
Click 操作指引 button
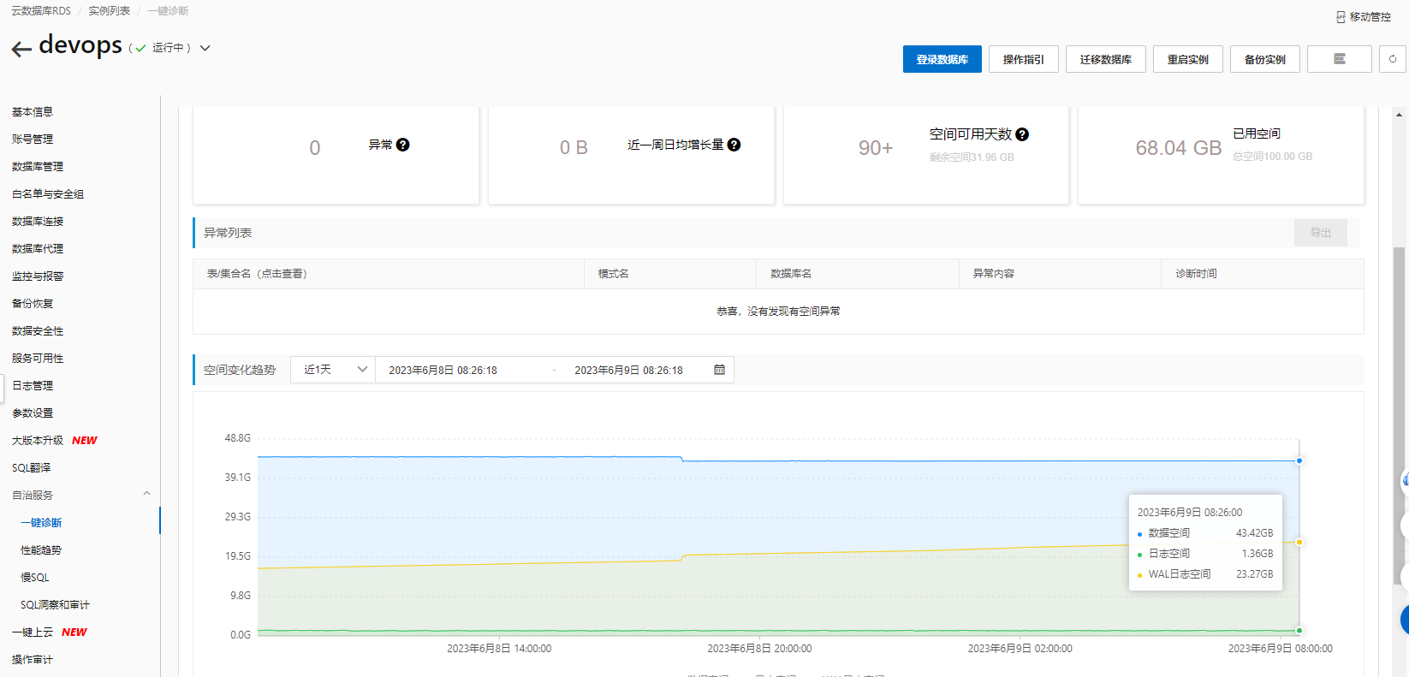1024,59
